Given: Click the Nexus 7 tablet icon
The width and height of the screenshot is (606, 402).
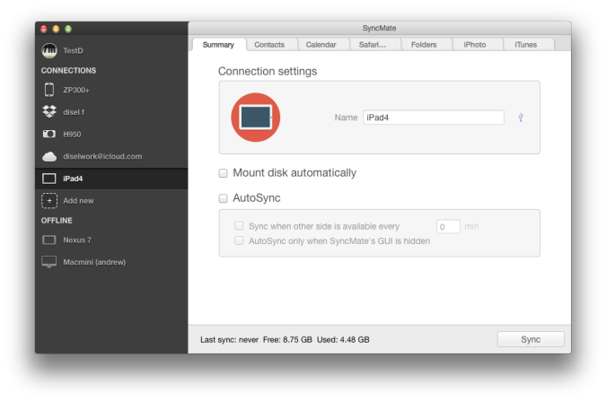Looking at the screenshot, I should [49, 240].
